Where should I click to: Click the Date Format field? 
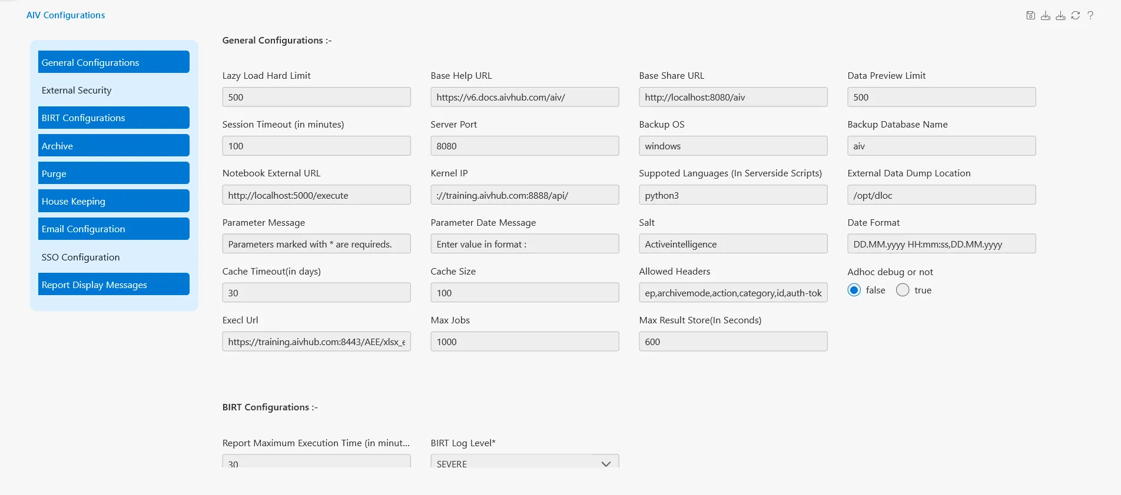click(x=941, y=243)
